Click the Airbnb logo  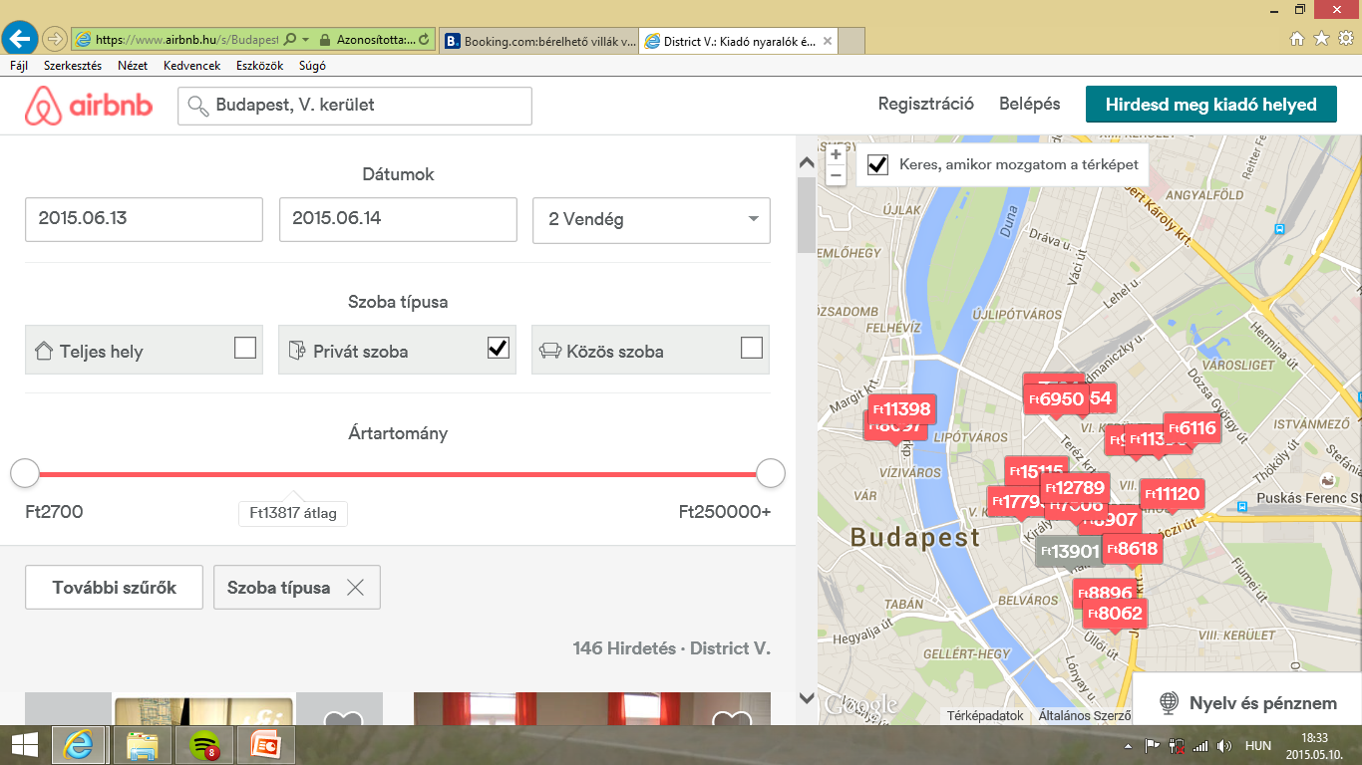point(89,105)
